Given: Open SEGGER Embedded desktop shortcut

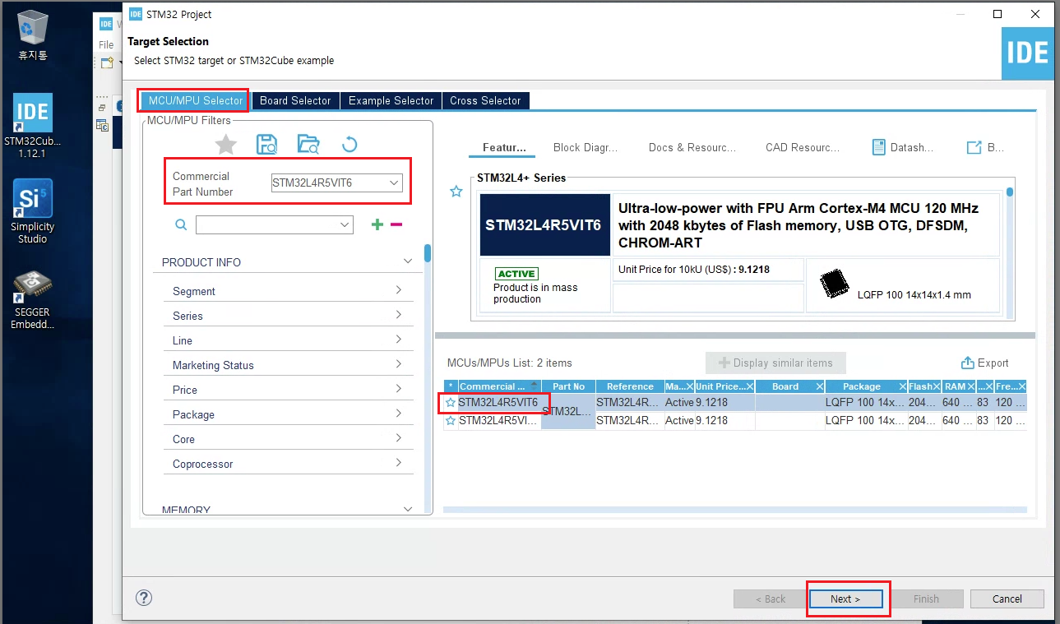Looking at the screenshot, I should pyautogui.click(x=33, y=299).
